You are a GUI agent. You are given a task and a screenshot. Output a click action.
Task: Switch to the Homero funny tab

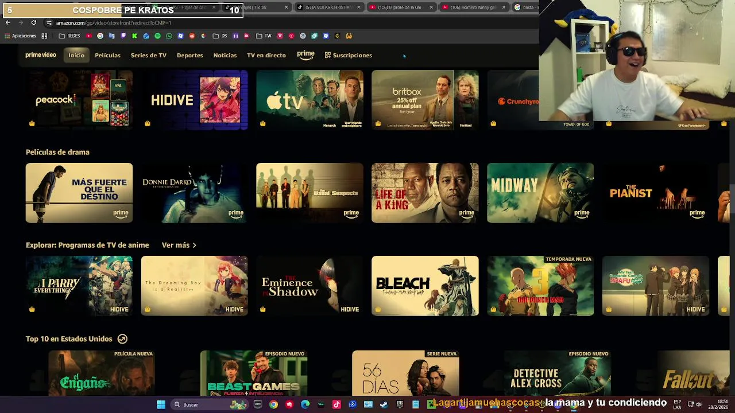(473, 7)
